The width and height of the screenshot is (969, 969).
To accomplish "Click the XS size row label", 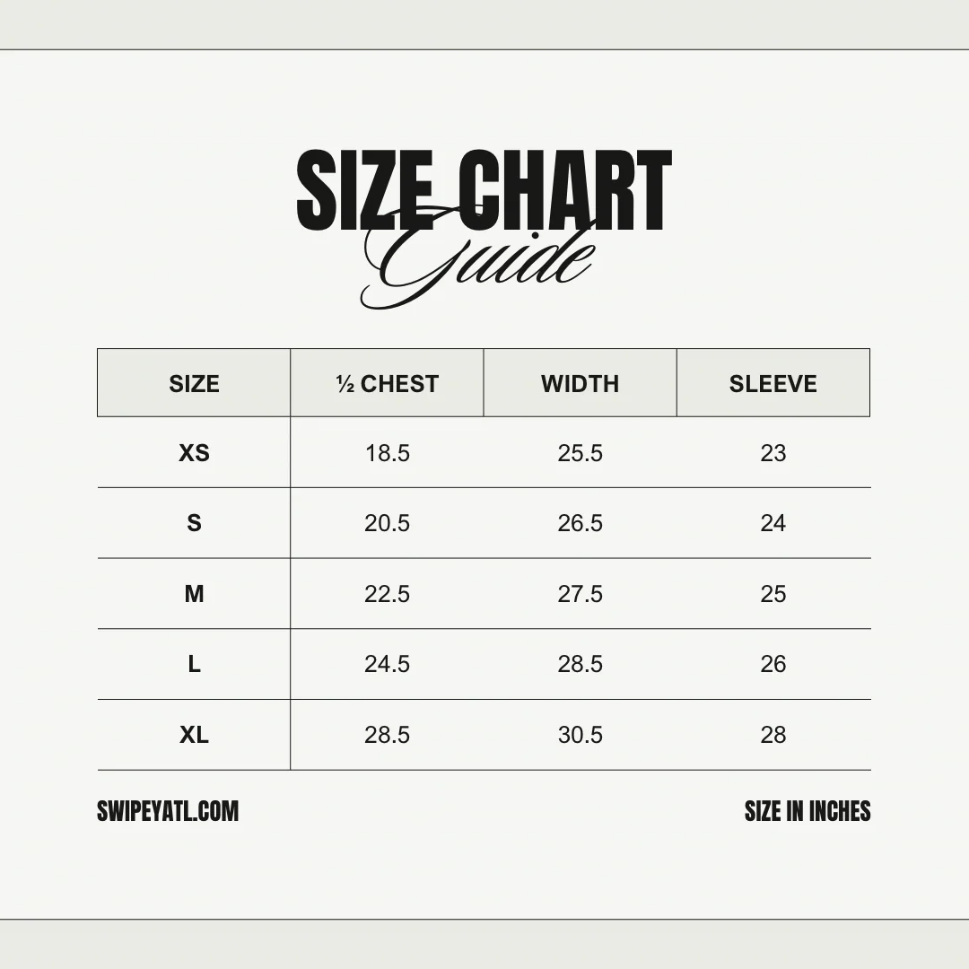I will pyautogui.click(x=194, y=453).
